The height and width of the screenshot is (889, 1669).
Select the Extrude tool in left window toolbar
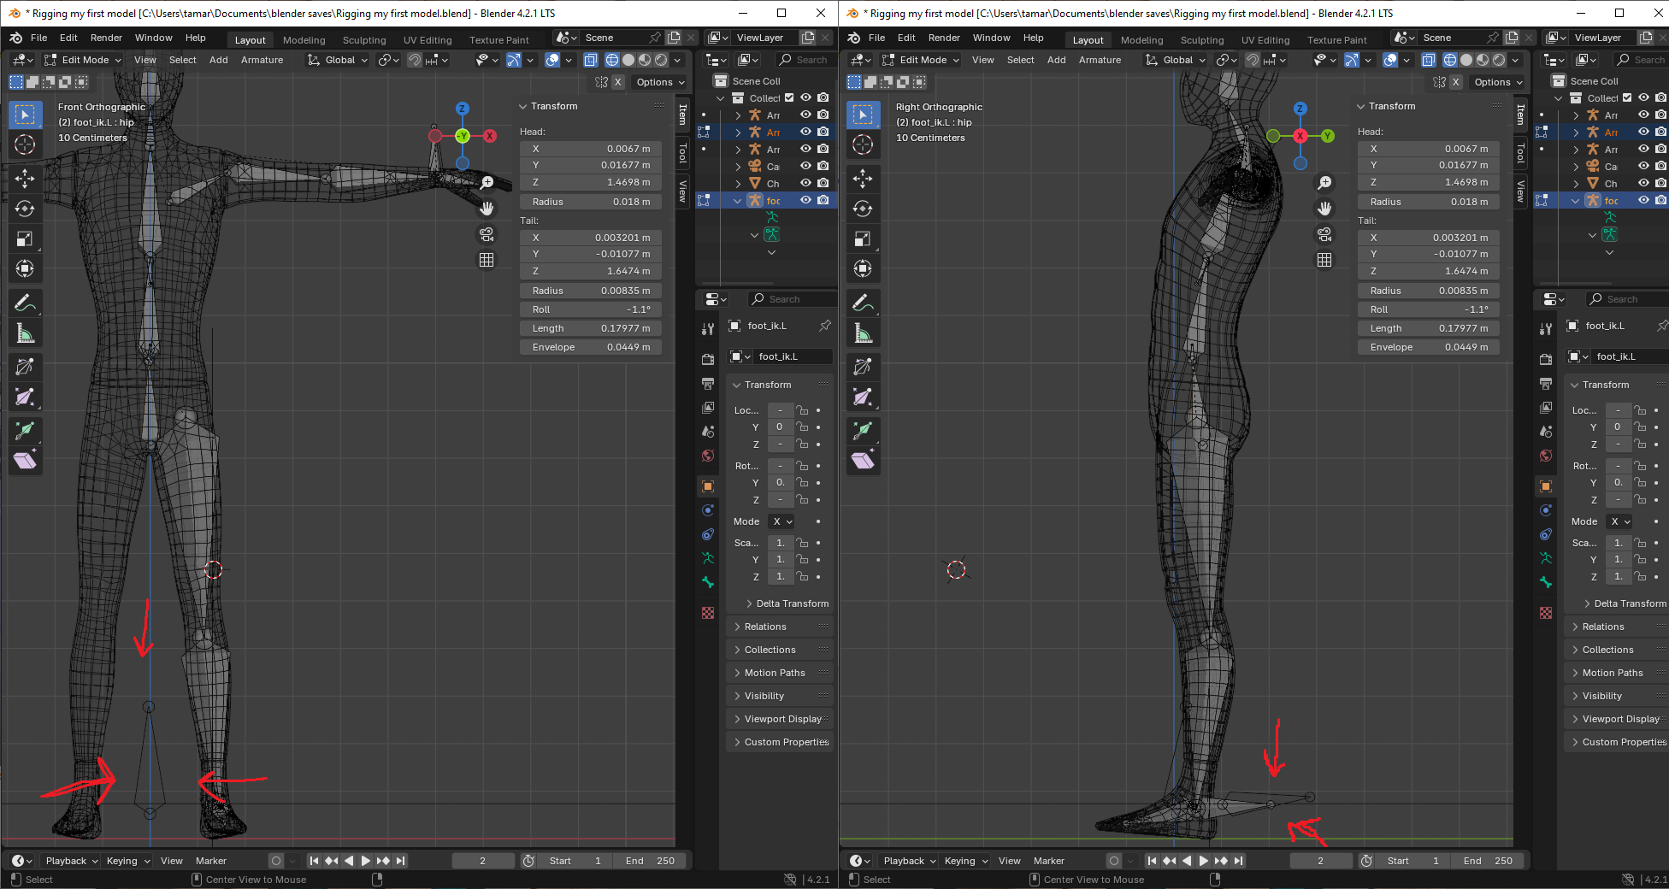[x=25, y=430]
